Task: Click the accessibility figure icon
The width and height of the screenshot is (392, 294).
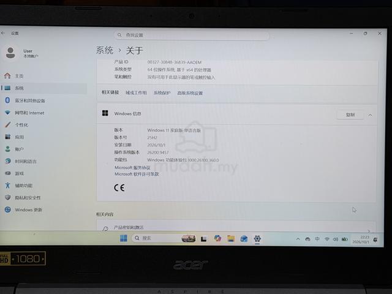Action: tap(8, 185)
